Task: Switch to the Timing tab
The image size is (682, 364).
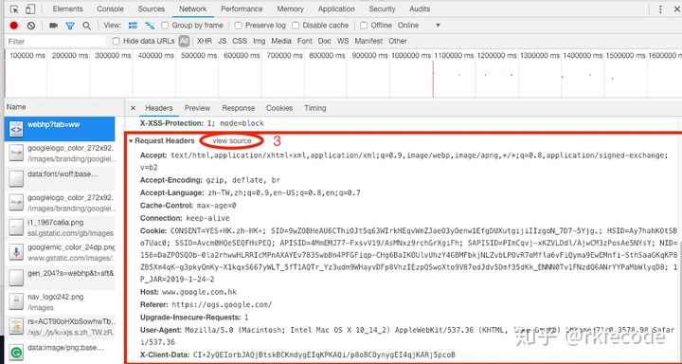Action: pos(315,108)
